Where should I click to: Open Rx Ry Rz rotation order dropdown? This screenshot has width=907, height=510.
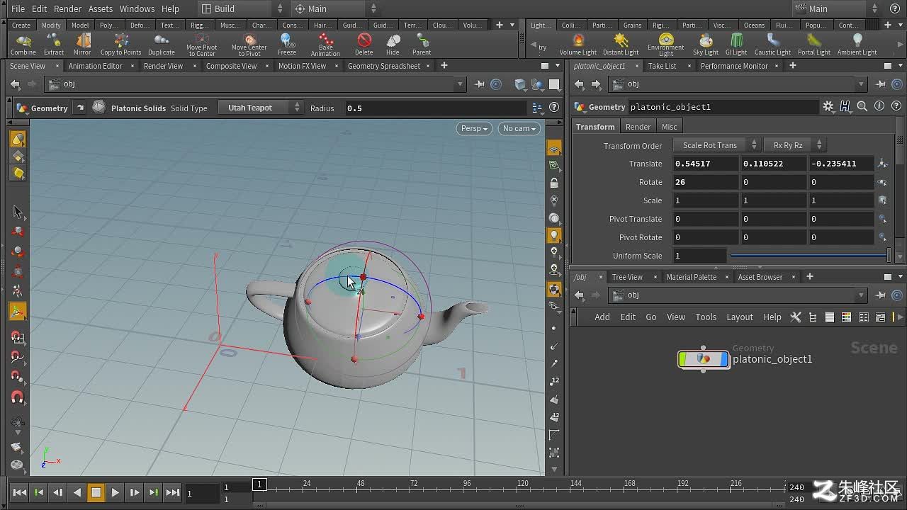794,145
